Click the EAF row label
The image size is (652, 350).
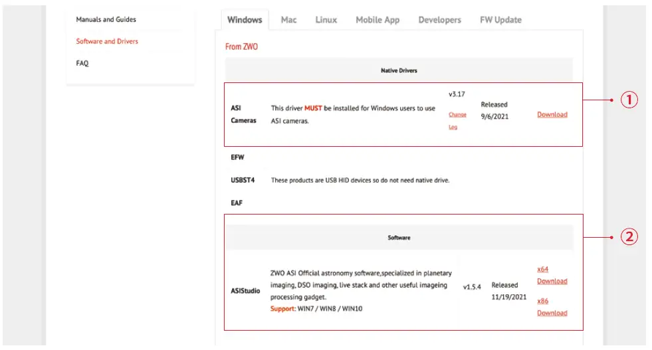[237, 203]
